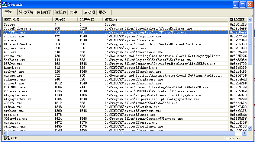The width and height of the screenshot is (255, 142).
Task: Maximize the Sysark window
Action: tap(243, 5)
